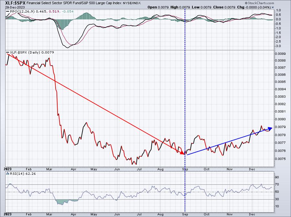
Task: Click the PPO(12,26,9) legend line marker
Action: tap(8, 12)
